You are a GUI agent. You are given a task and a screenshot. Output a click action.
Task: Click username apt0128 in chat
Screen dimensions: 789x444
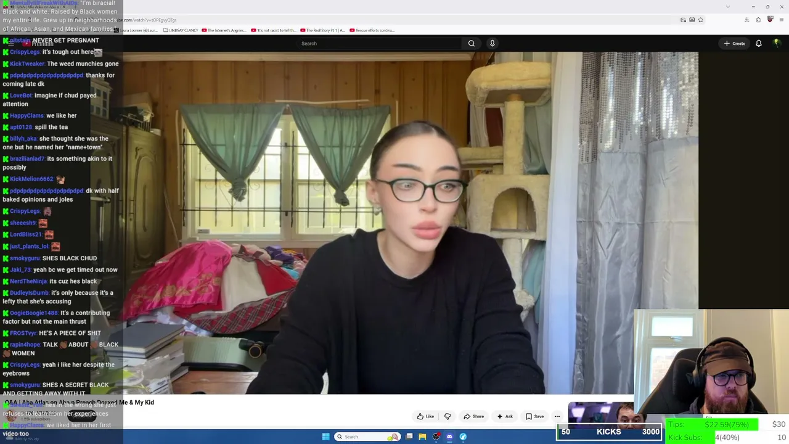21,128
